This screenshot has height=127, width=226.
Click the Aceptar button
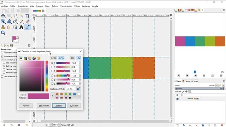point(59,105)
